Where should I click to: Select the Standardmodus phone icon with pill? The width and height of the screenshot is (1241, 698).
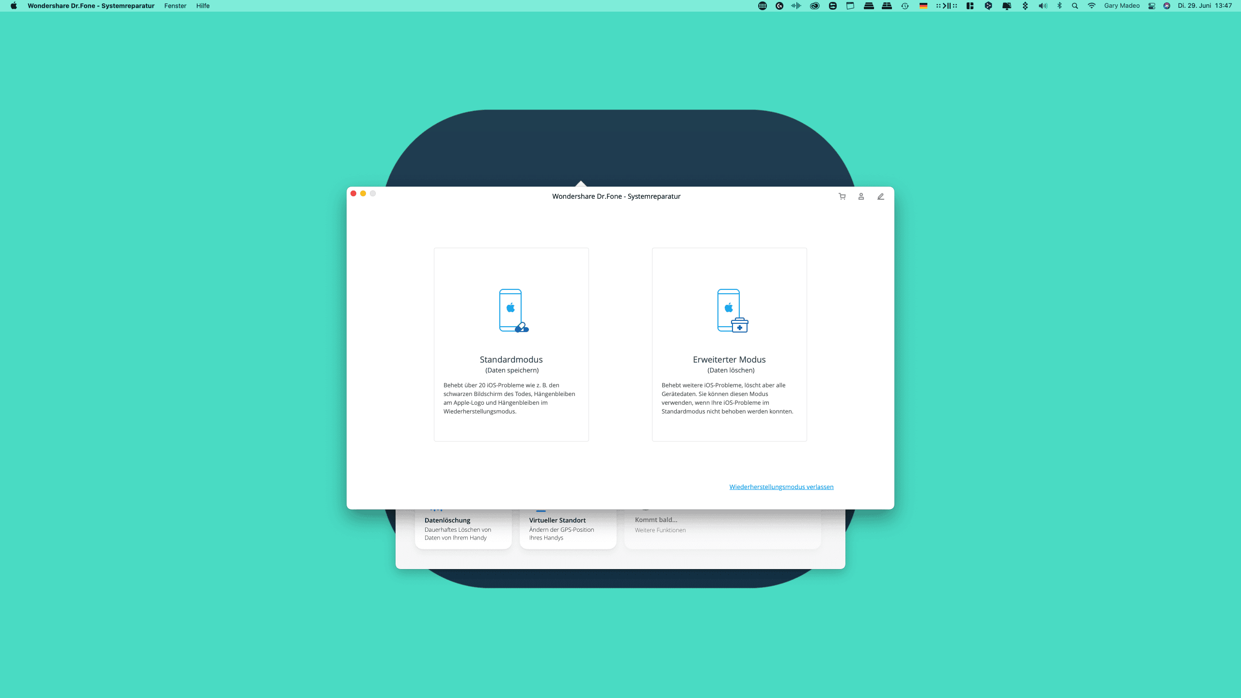513,311
